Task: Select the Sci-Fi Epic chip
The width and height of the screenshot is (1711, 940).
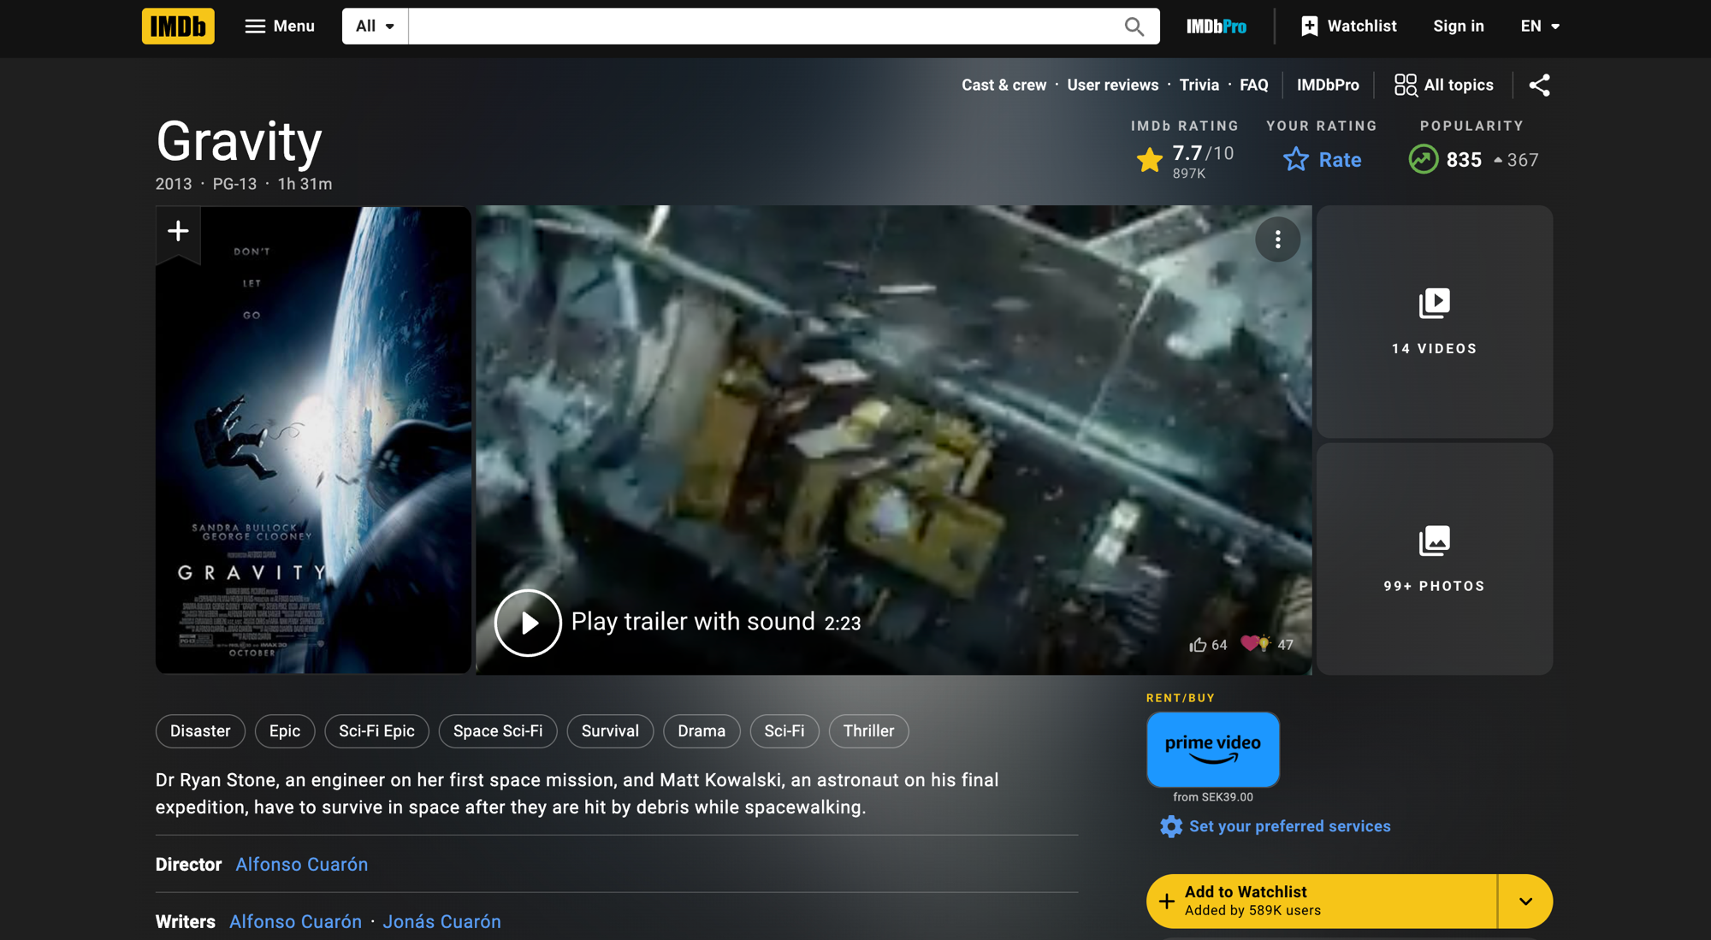Action: tap(376, 731)
